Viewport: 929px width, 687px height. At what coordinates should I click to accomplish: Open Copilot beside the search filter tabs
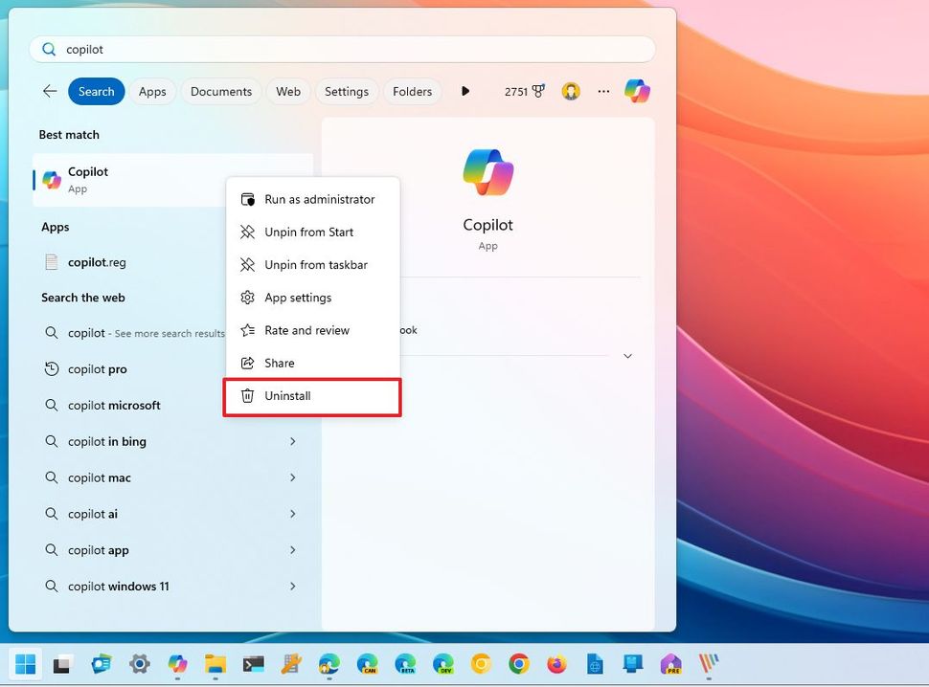(x=637, y=91)
